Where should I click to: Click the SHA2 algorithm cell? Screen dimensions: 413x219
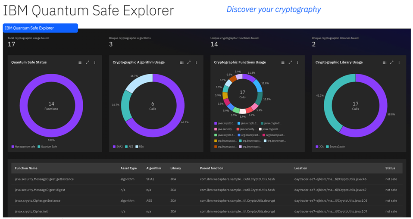pyautogui.click(x=150, y=179)
